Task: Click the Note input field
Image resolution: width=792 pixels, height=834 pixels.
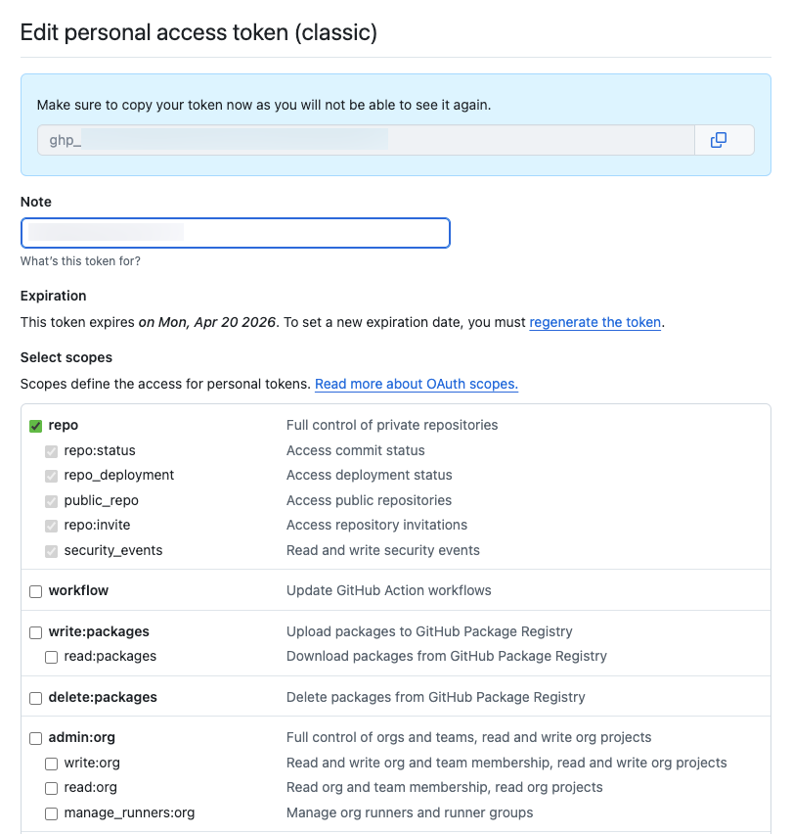Action: point(235,233)
